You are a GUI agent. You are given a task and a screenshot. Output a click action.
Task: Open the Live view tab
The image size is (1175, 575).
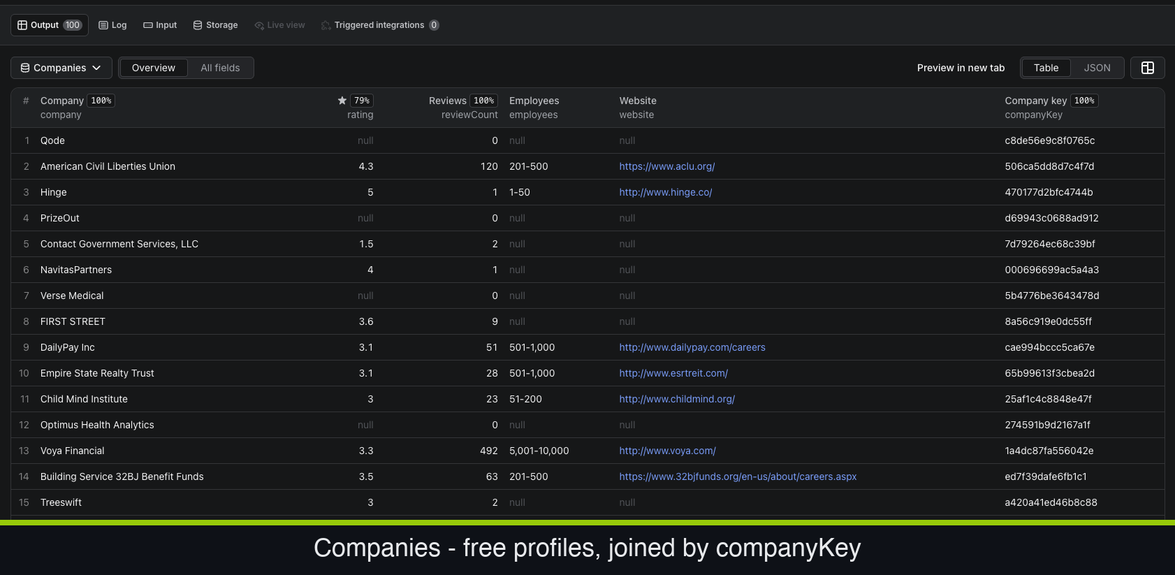279,25
